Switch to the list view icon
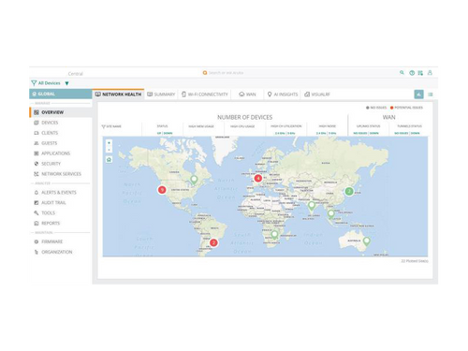Viewport: 468px width, 351px height. point(431,95)
